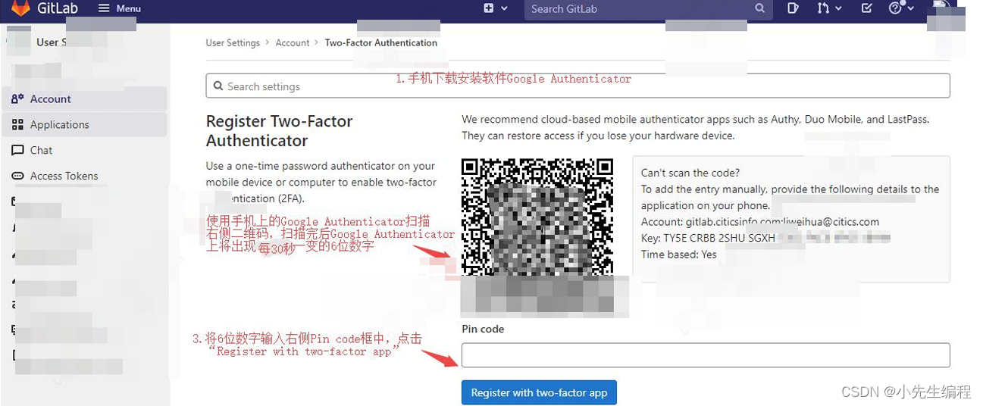Click the GitLab fox logo
The height and width of the screenshot is (406, 983).
21,8
